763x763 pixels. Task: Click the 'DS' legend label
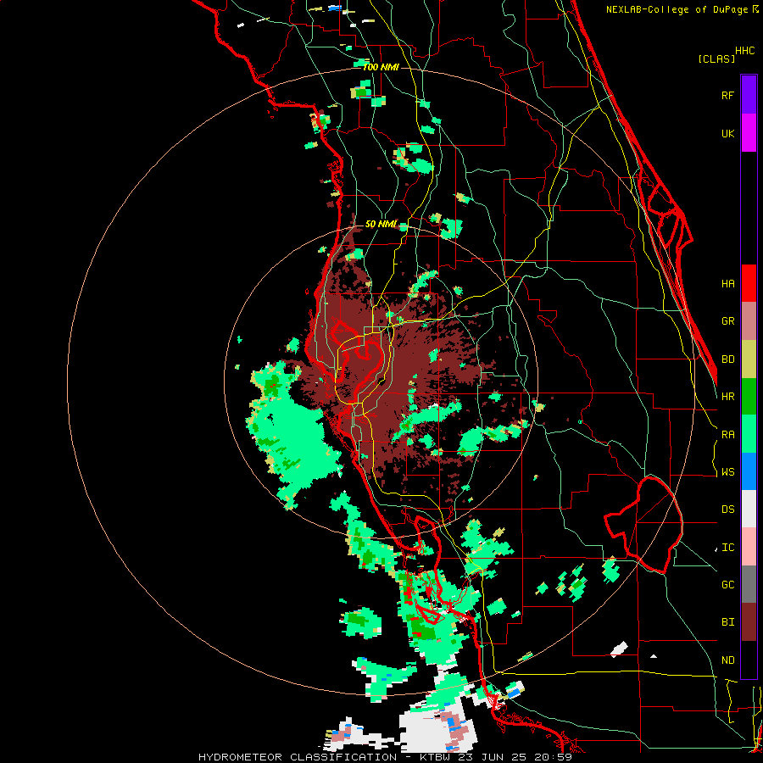727,510
